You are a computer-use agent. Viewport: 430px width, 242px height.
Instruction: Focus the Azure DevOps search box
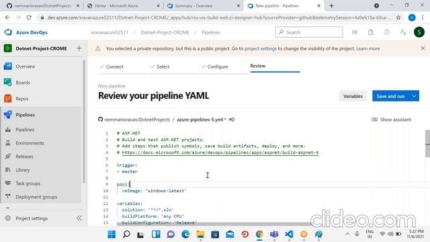tap(309, 32)
